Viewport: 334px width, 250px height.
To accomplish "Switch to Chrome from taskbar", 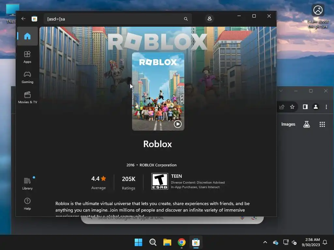I will pyautogui.click(x=181, y=242).
